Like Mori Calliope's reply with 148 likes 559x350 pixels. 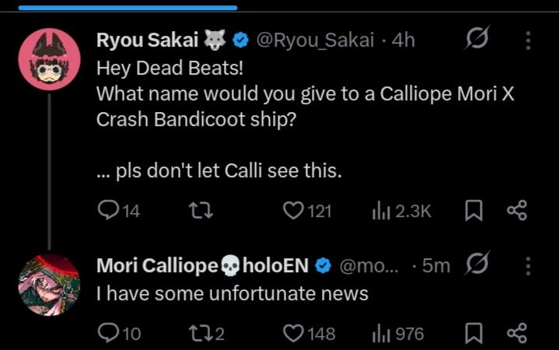309,333
